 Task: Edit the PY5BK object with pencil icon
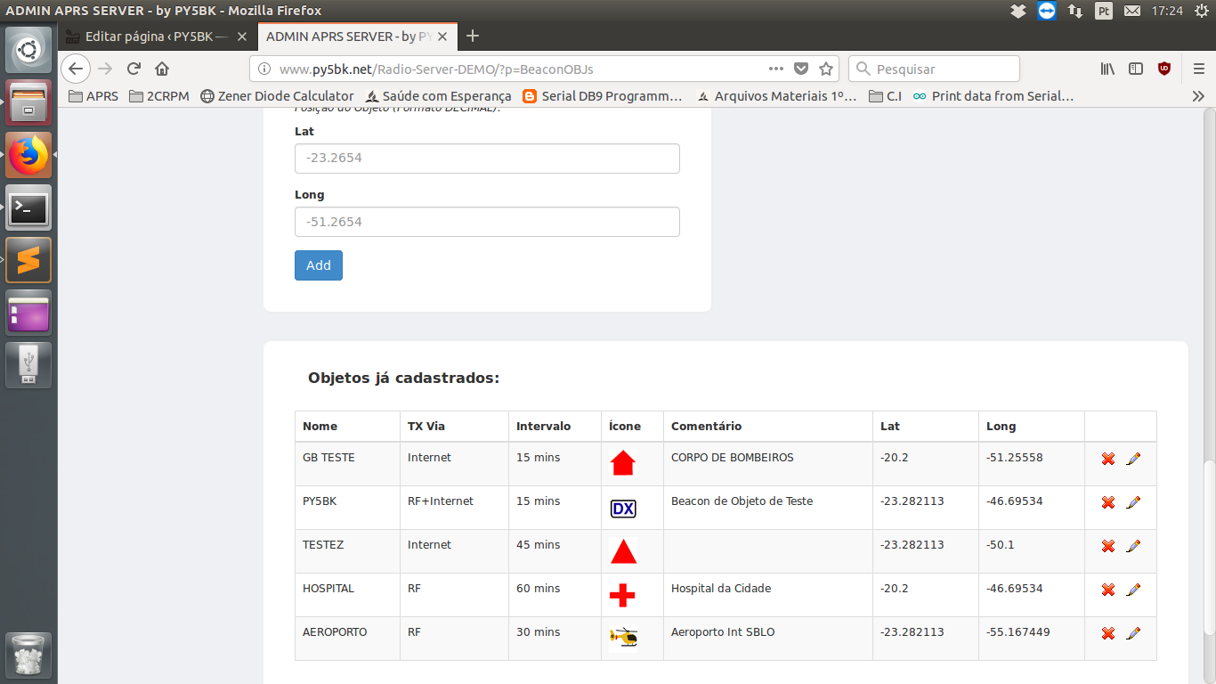(1133, 502)
